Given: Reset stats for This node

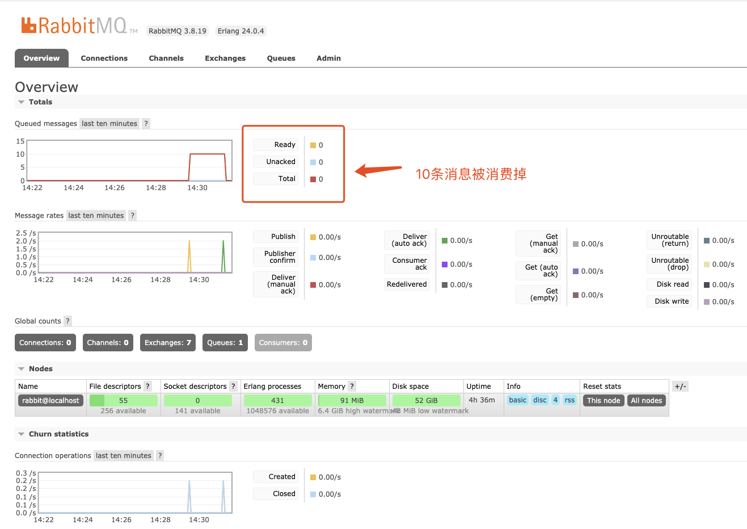Looking at the screenshot, I should pos(603,401).
